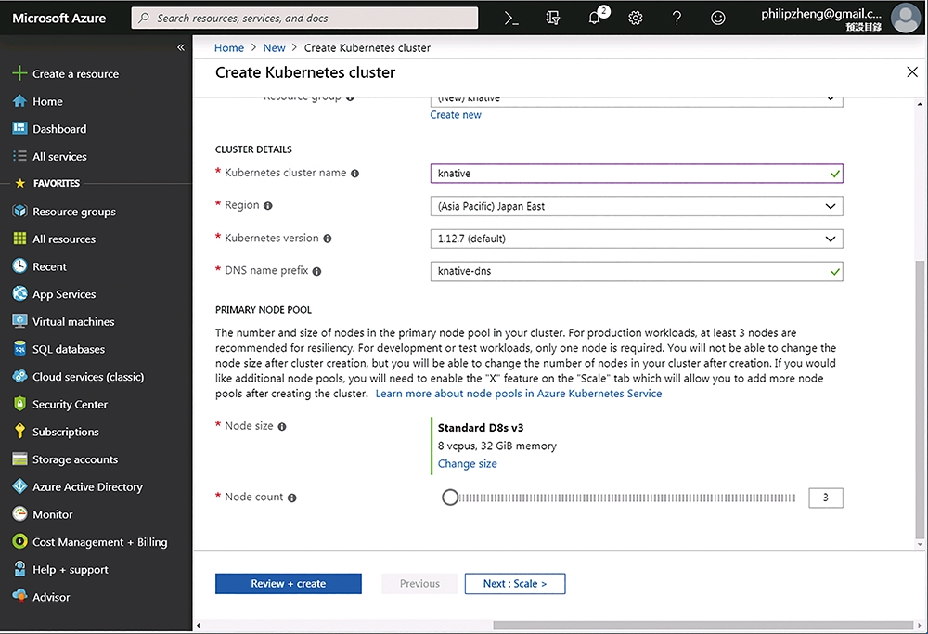Show info tooltip for Node count
928x634 pixels.
point(291,498)
